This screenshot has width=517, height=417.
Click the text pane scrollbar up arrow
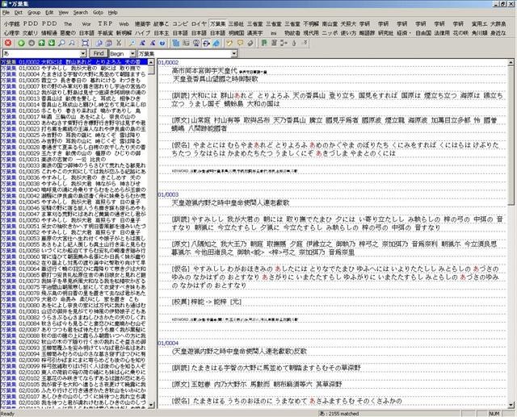click(x=511, y=62)
